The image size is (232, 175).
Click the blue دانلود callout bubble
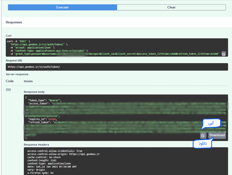pyautogui.click(x=202, y=144)
